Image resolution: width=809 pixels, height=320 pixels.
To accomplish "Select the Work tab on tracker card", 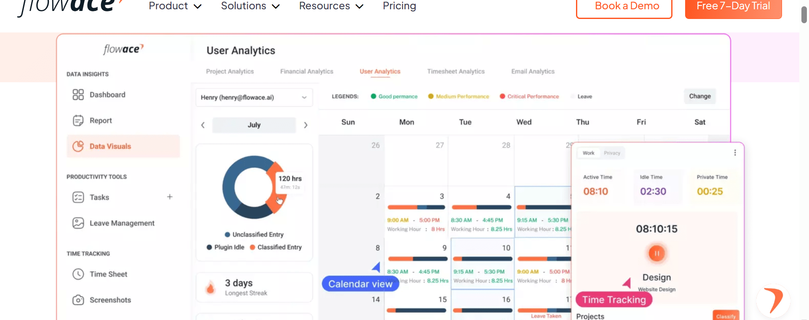I will pyautogui.click(x=589, y=153).
